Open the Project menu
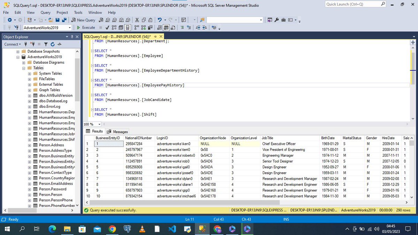Image resolution: width=418 pixels, height=235 pixels. (x=62, y=12)
